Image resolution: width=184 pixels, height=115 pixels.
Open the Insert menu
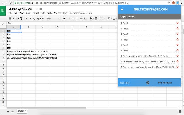tap(28, 13)
